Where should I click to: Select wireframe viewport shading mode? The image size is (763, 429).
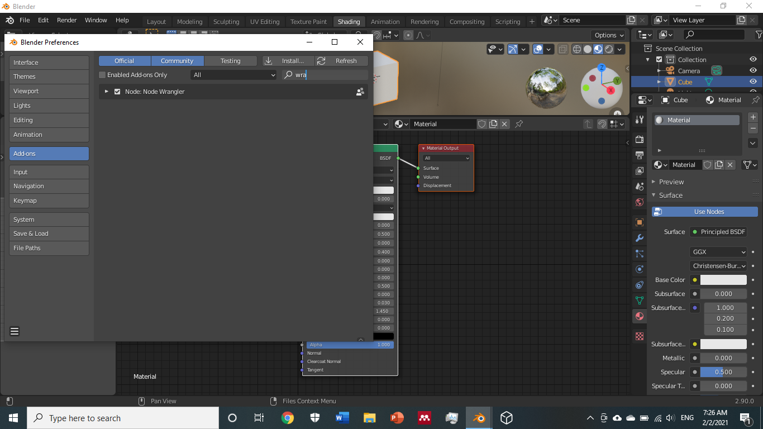[577, 49]
